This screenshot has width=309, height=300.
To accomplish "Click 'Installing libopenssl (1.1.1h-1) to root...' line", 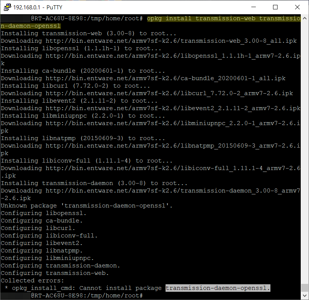I will (x=81, y=48).
